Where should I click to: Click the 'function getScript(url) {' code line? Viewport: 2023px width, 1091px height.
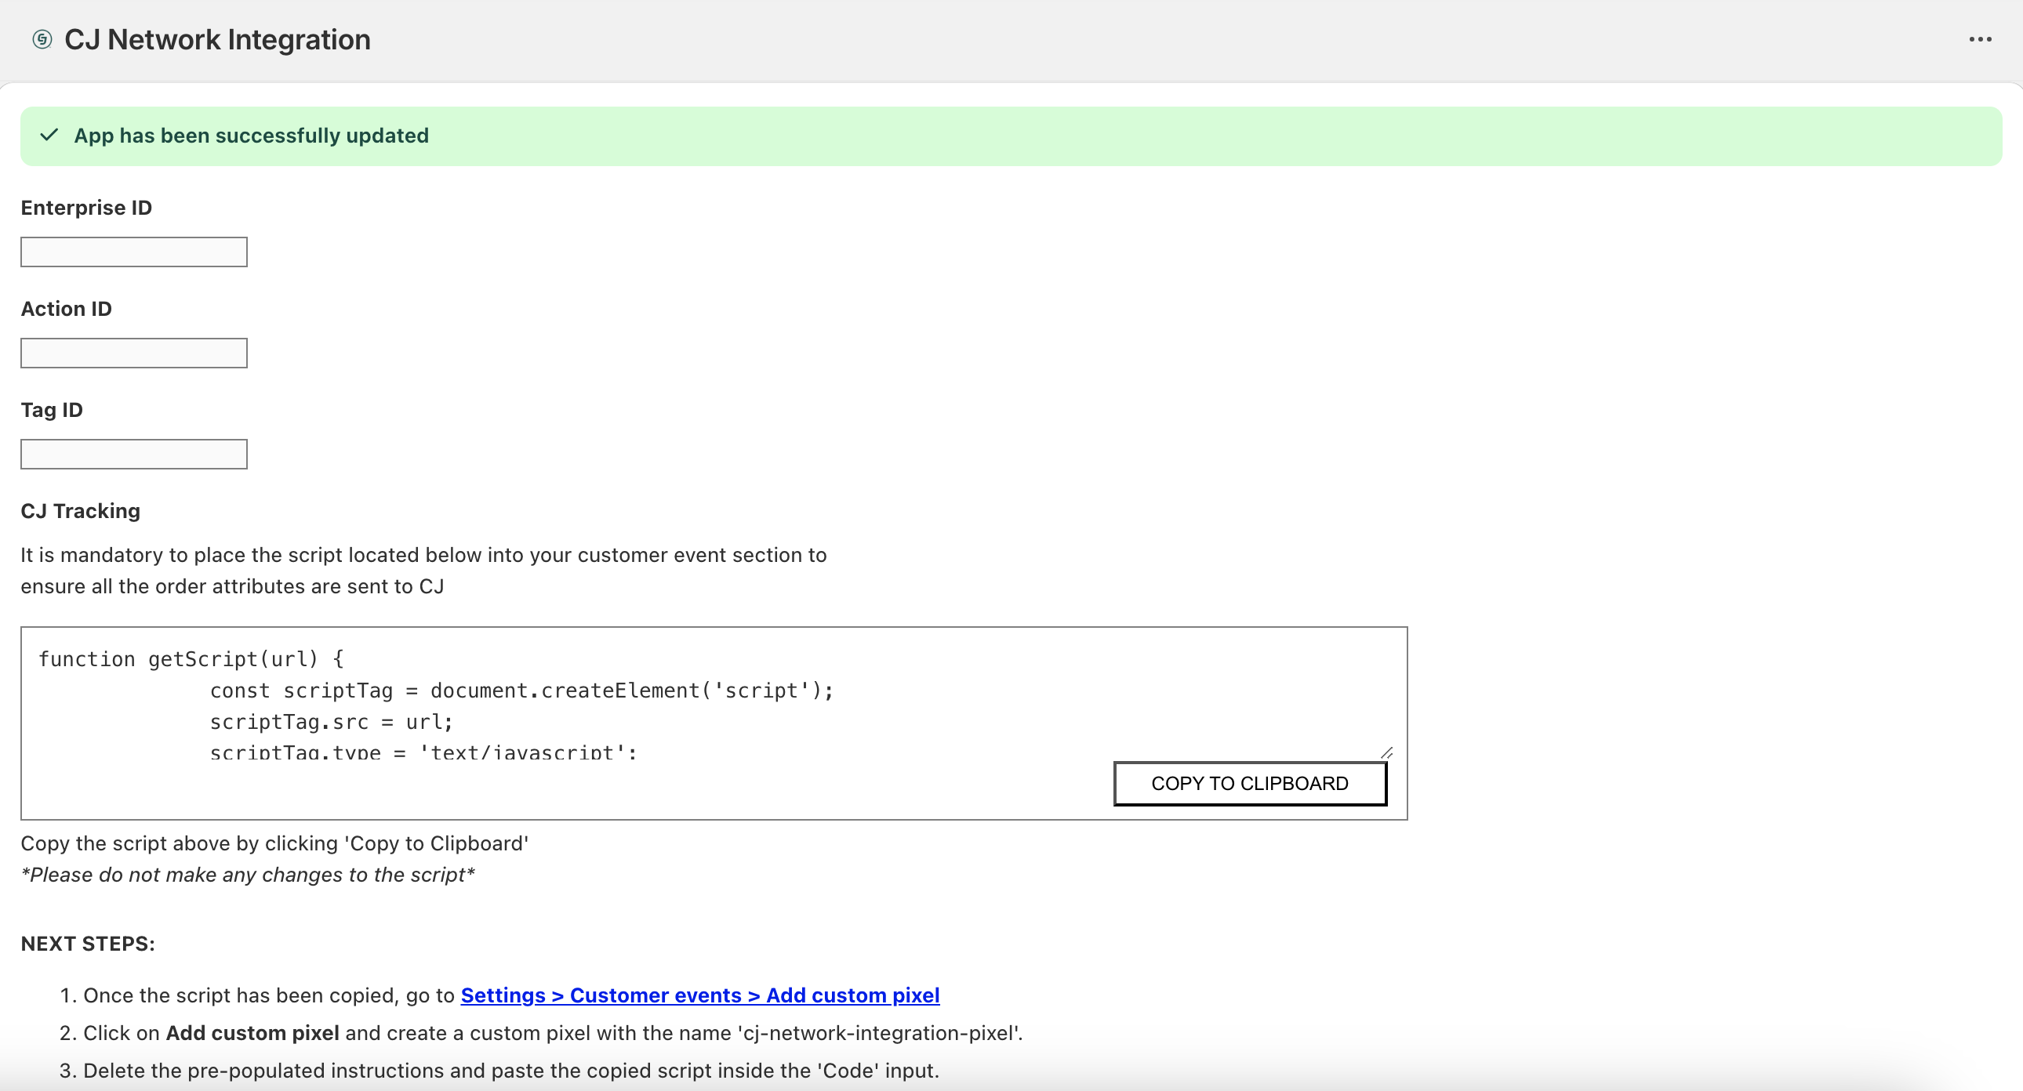click(191, 659)
